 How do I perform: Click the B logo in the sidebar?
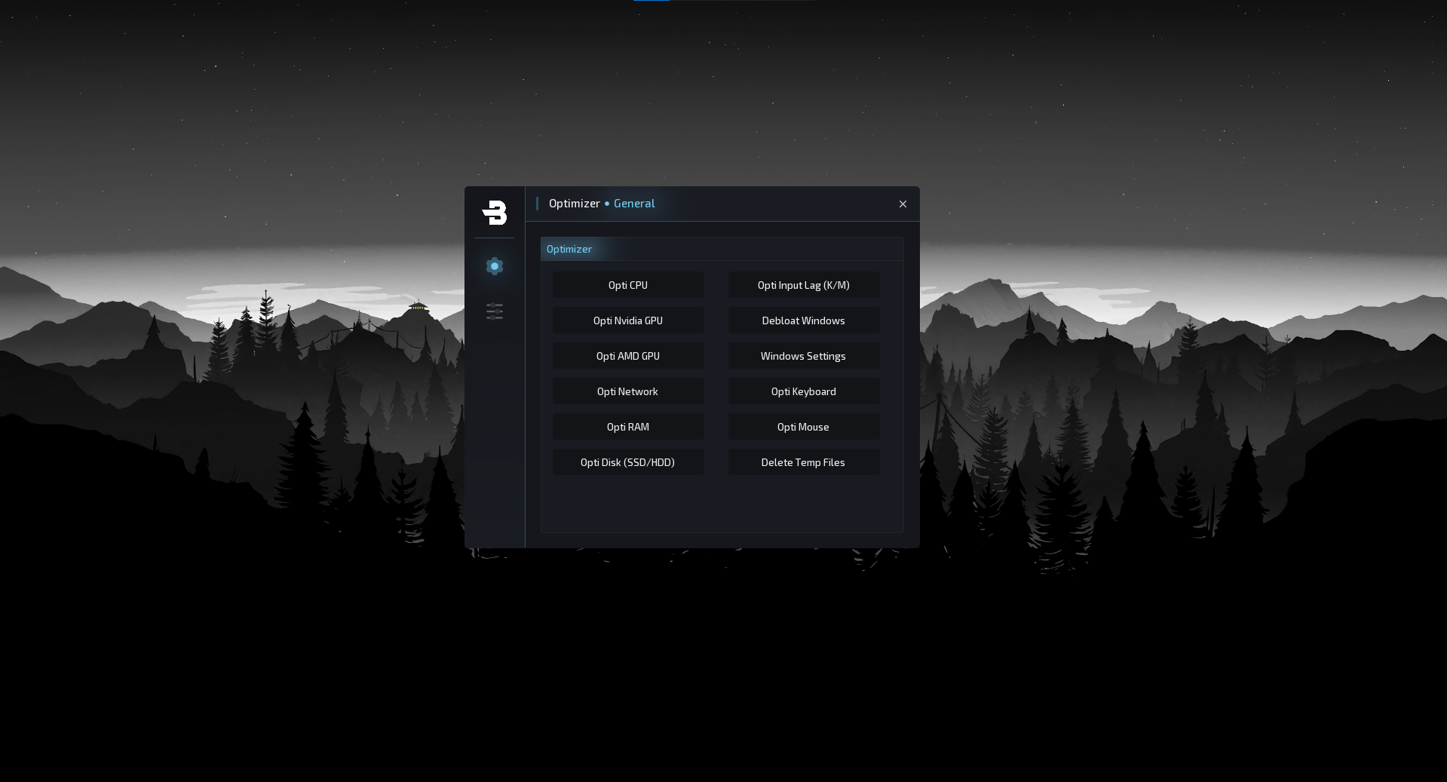[495, 213]
